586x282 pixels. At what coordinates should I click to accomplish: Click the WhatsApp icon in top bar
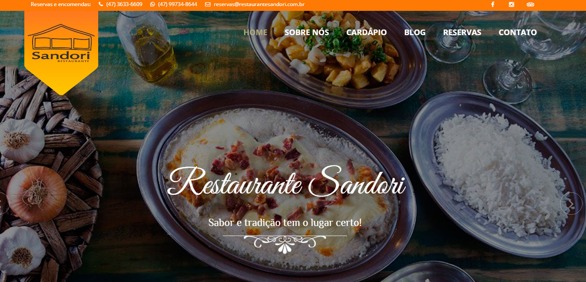152,4
